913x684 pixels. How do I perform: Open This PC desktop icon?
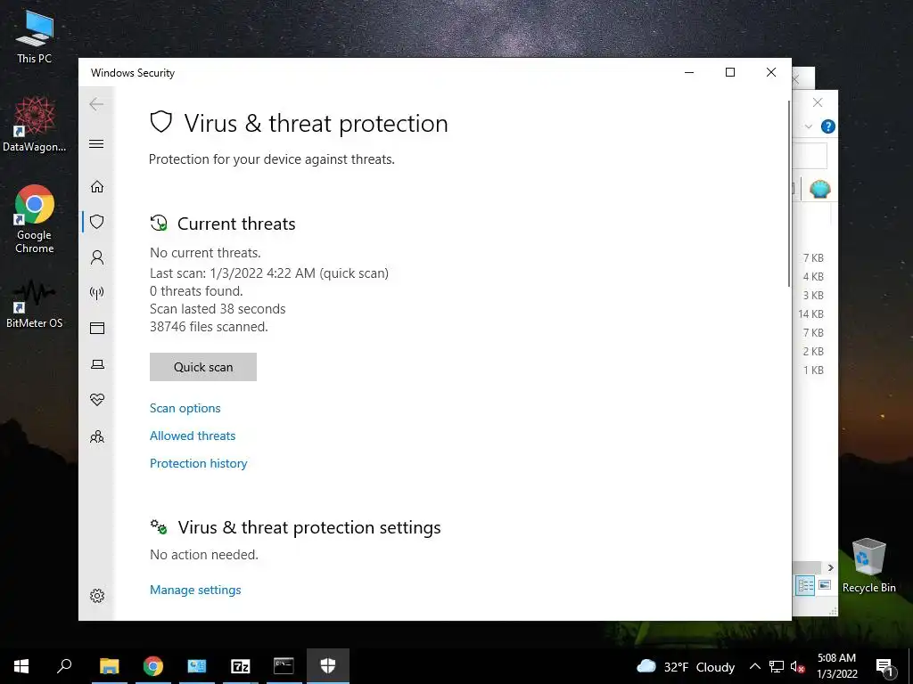pos(35,36)
